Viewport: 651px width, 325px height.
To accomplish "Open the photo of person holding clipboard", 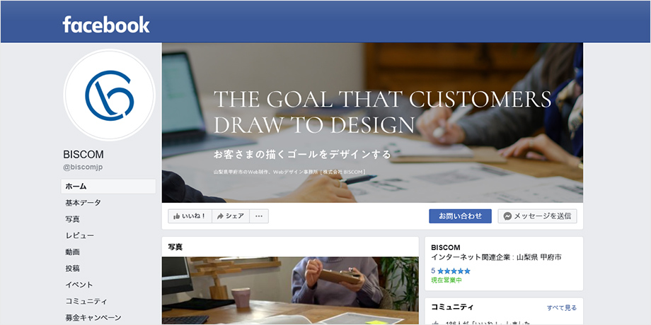I will [290, 290].
